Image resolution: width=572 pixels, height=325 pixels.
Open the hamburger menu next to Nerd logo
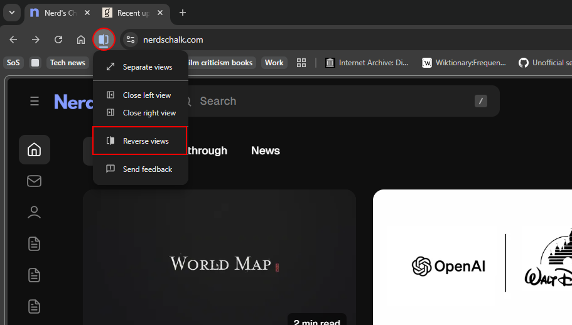[35, 102]
